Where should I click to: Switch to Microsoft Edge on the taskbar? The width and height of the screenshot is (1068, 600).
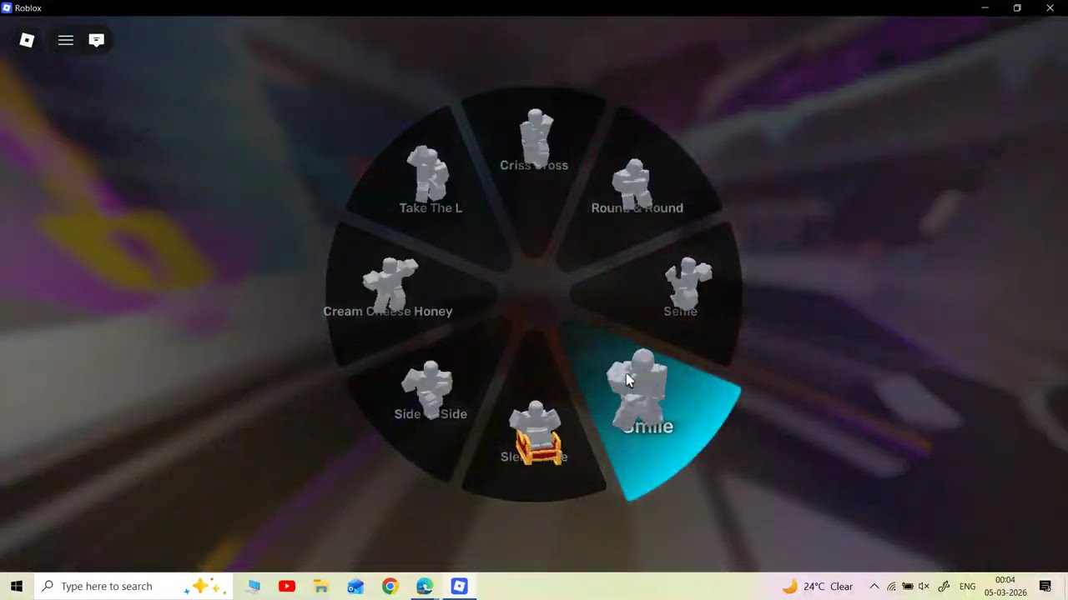point(425,586)
